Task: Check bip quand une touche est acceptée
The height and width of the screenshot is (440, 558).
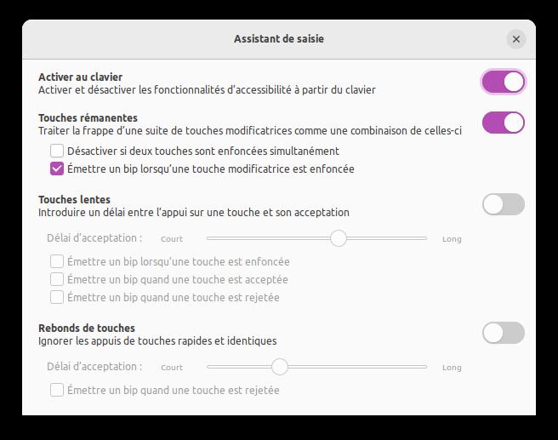Action: [x=57, y=279]
